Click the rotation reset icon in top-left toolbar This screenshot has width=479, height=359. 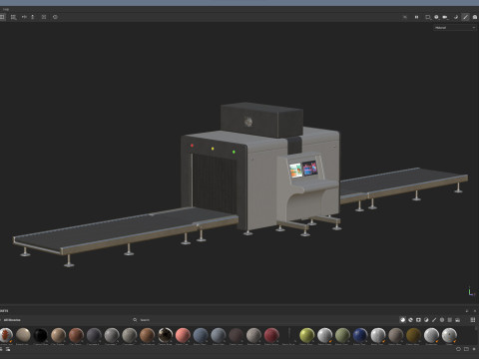(x=55, y=17)
